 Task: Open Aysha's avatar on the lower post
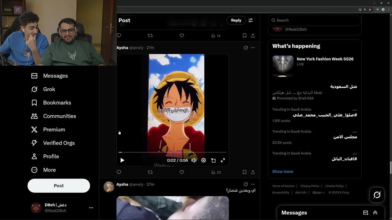pos(109,187)
